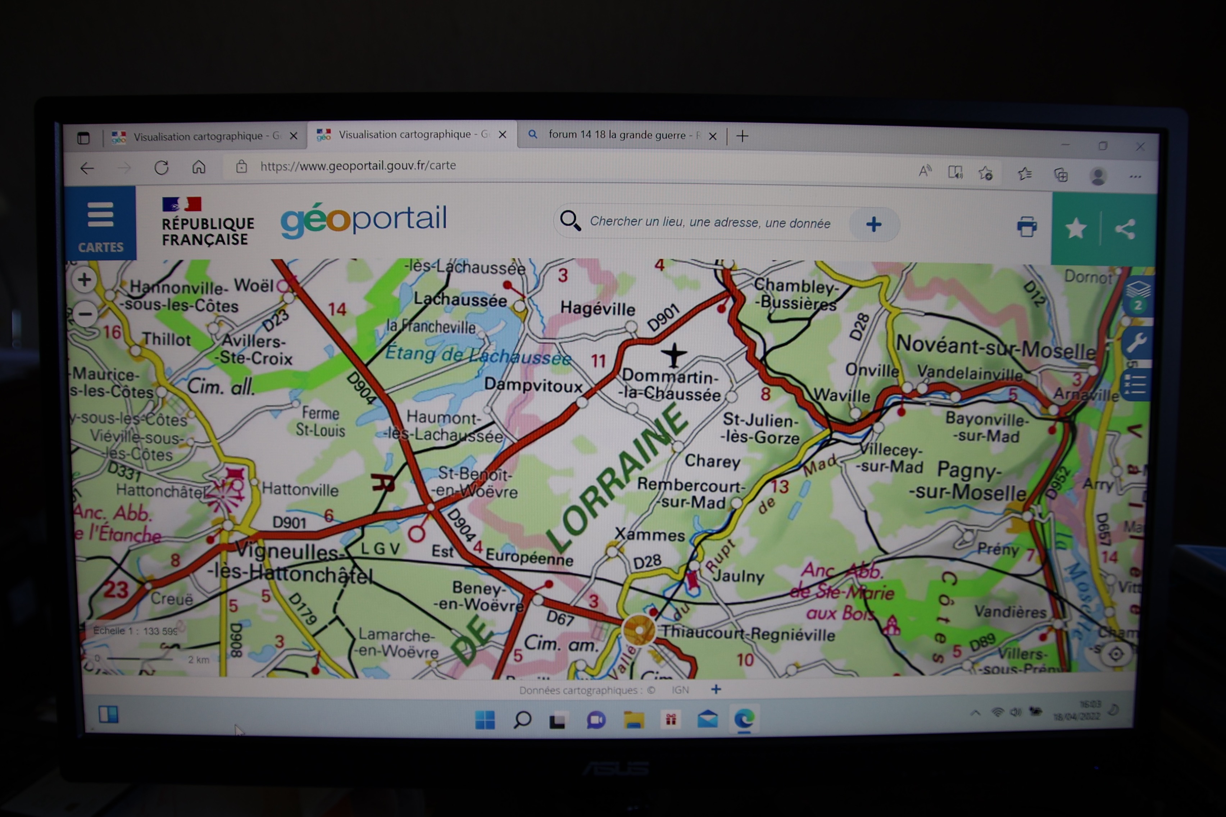Open a new browser tab

[x=742, y=136]
